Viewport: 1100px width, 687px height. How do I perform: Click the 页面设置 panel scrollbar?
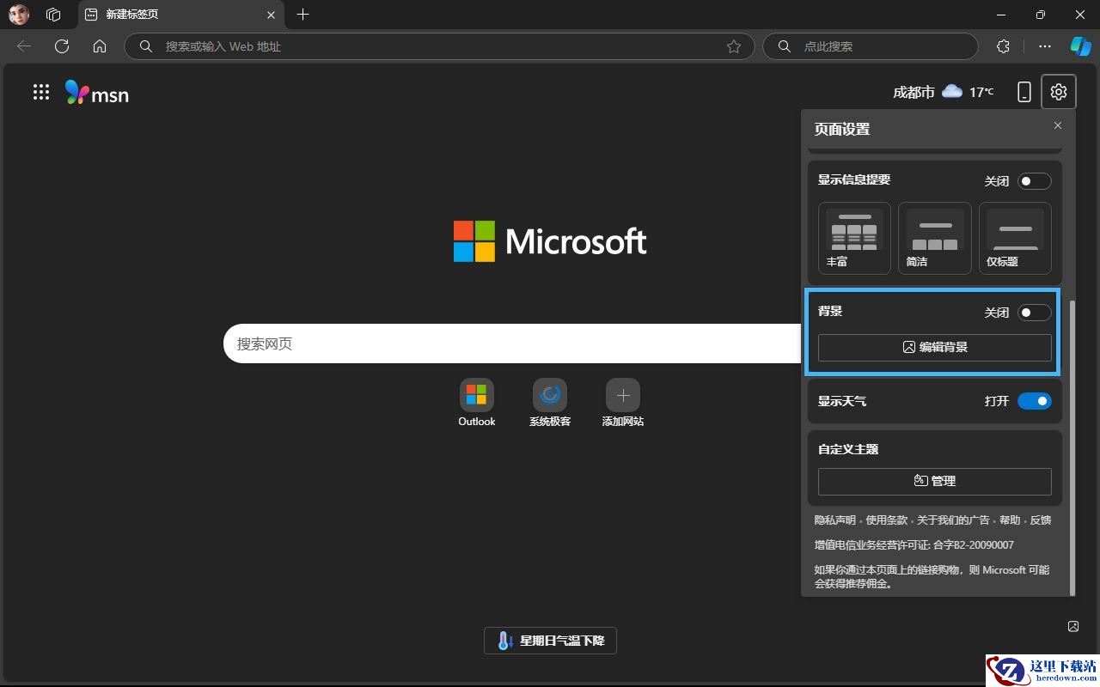[1072, 447]
